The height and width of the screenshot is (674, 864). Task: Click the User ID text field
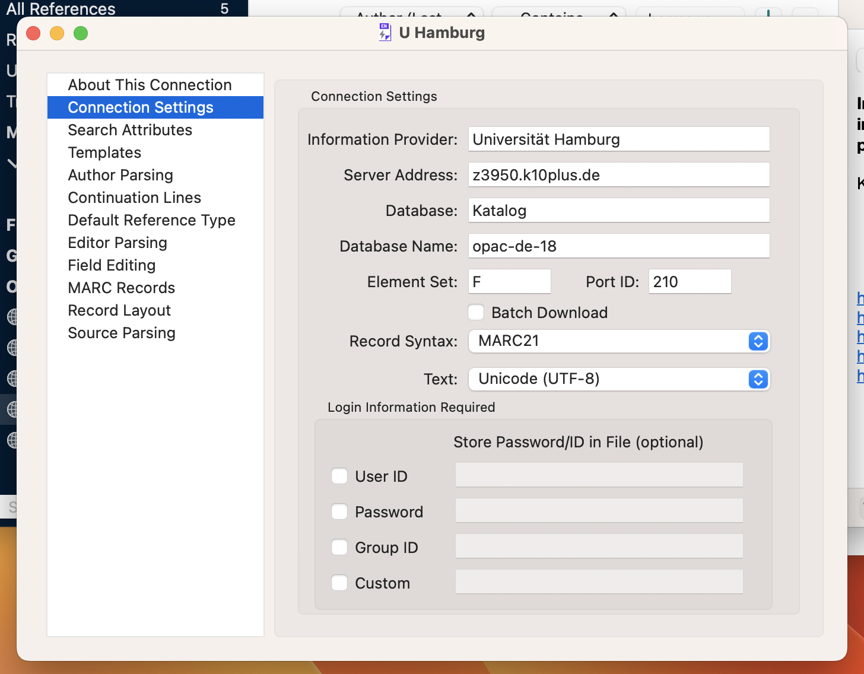599,475
